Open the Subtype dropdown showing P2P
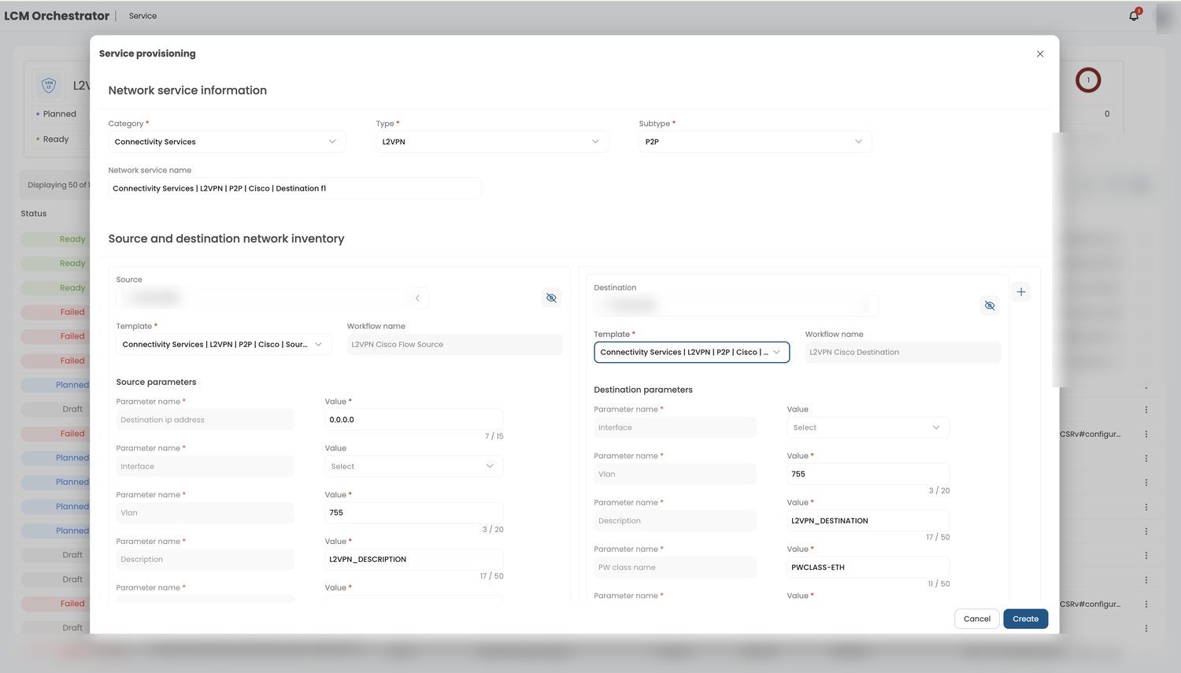 (x=755, y=142)
